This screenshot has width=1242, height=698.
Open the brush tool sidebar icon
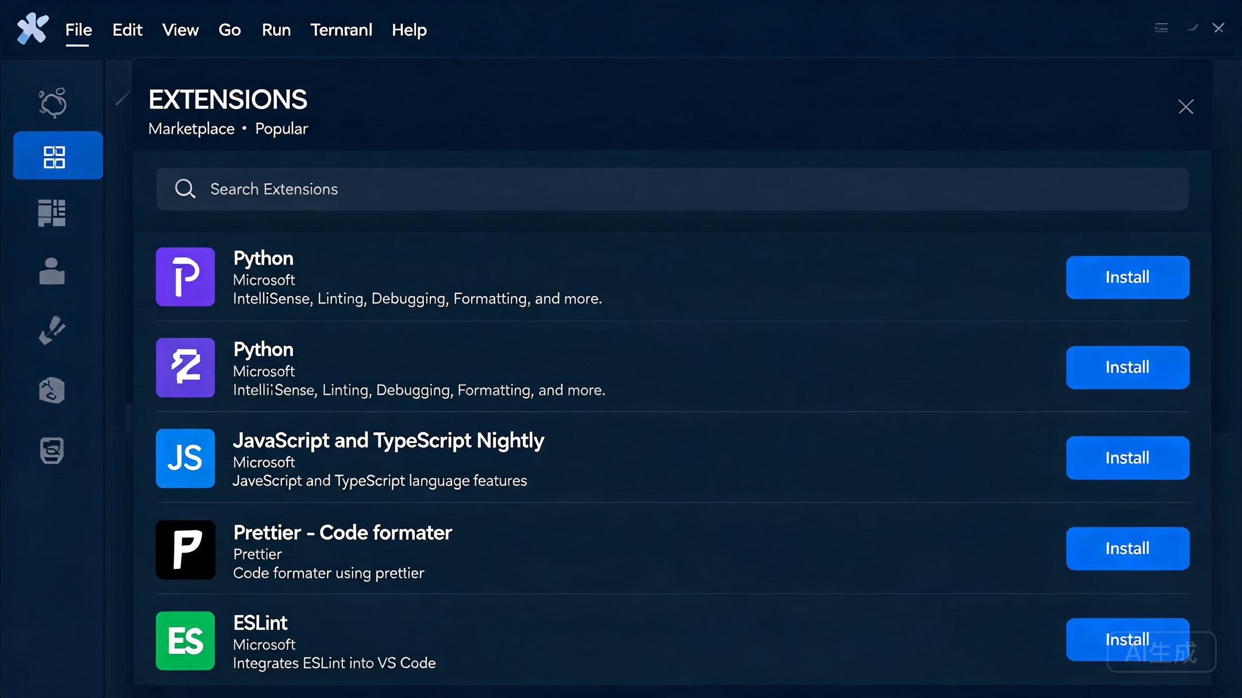click(x=51, y=331)
